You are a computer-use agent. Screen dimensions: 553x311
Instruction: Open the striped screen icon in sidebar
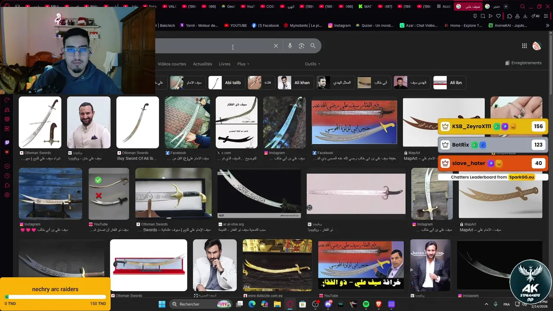[7, 119]
